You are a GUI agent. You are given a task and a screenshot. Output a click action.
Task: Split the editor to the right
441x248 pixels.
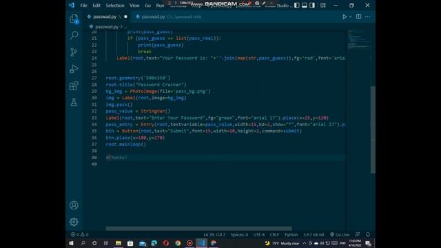358,17
